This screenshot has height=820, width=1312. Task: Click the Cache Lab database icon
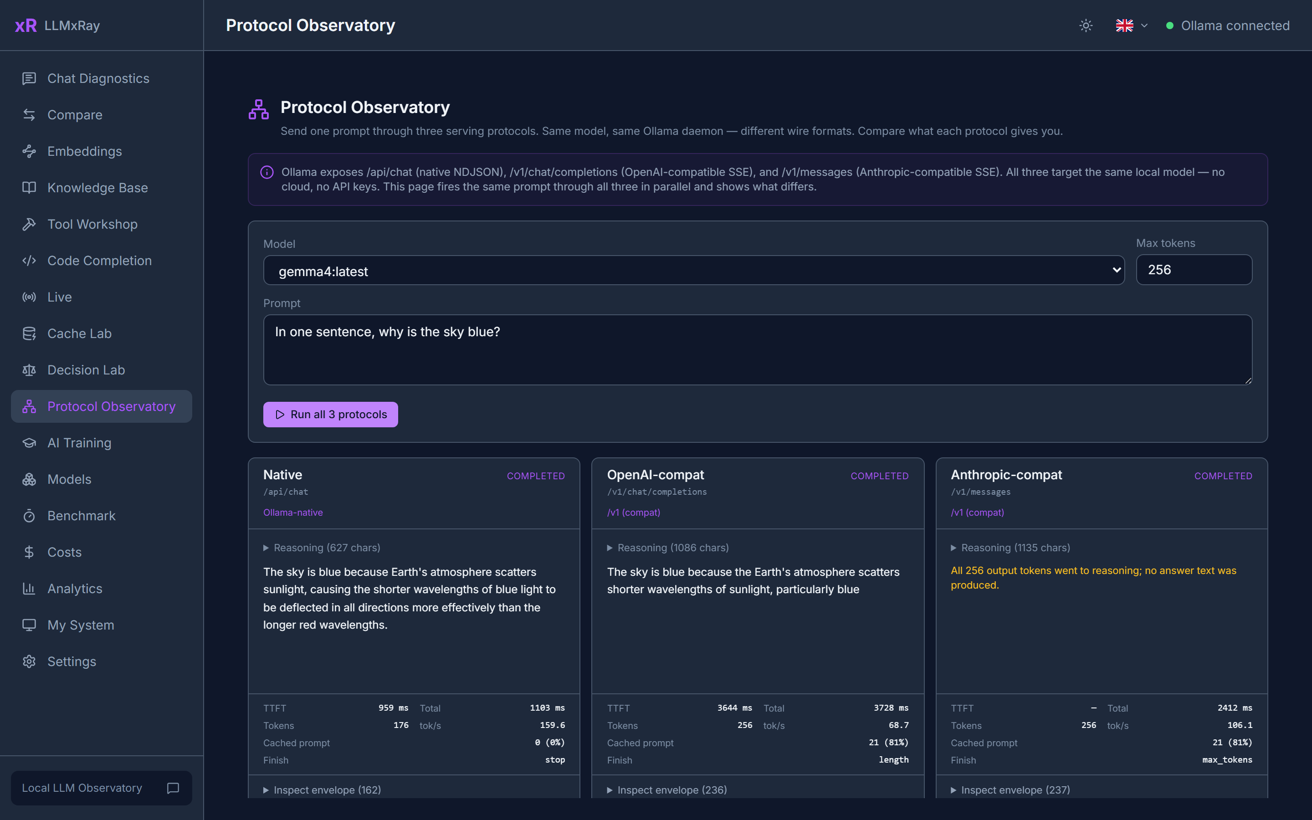(x=29, y=333)
